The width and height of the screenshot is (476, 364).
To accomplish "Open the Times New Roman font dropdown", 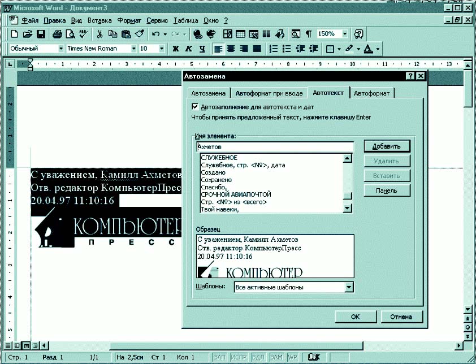I will (134, 49).
